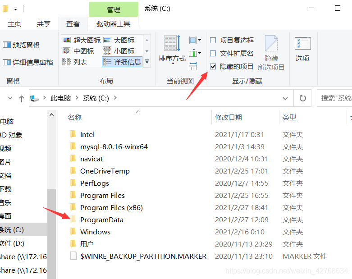Viewport: 352px width, 279px height.
Task: Open 下载 in navigation pane
Action: (x=5, y=189)
